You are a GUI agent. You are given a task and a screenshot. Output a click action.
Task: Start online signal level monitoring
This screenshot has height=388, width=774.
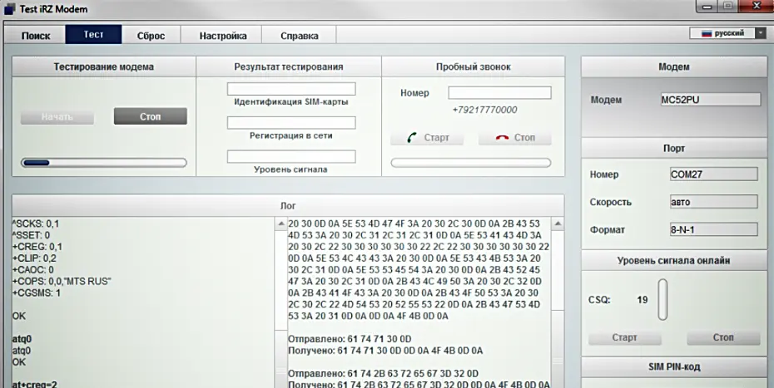[625, 337]
